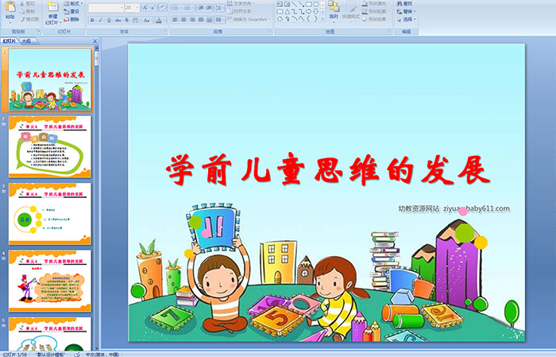Open the Font group dialog launcher
Image resolution: width=556 pixels, height=357 pixels.
click(x=165, y=31)
